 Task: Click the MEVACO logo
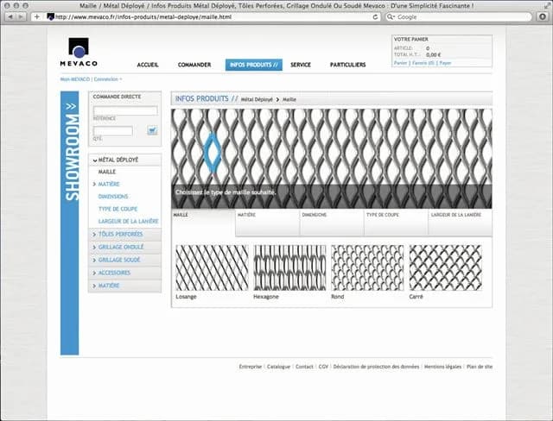[x=79, y=52]
